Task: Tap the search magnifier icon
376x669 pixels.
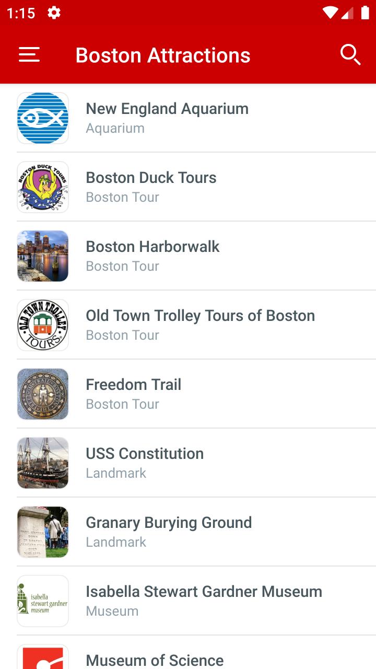Action: click(x=350, y=55)
